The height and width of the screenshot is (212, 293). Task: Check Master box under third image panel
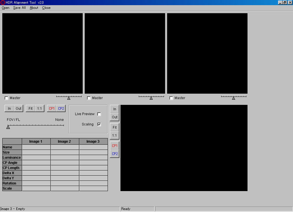171,98
